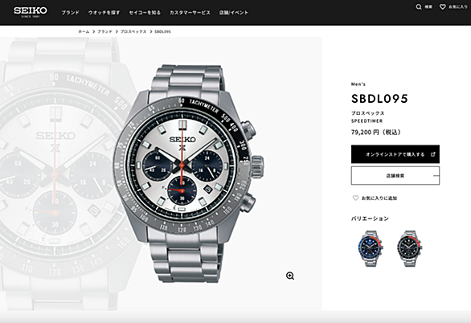This screenshot has width=471, height=323.
Task: Open the 店舗/イベント menu
Action: pos(234,13)
